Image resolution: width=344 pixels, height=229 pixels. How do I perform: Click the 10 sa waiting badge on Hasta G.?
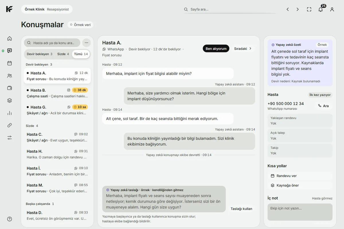[x=80, y=107]
